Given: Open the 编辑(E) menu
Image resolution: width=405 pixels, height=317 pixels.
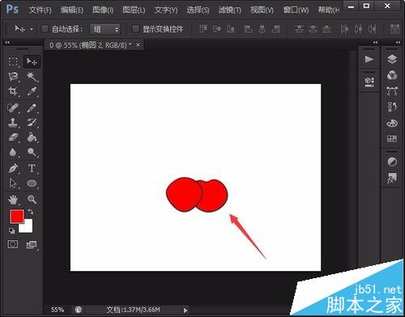Looking at the screenshot, I should (x=72, y=11).
